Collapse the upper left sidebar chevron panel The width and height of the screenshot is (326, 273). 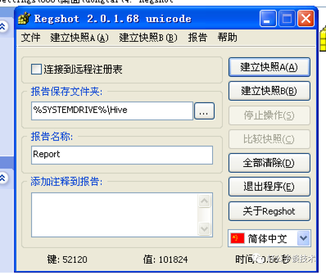point(3,26)
